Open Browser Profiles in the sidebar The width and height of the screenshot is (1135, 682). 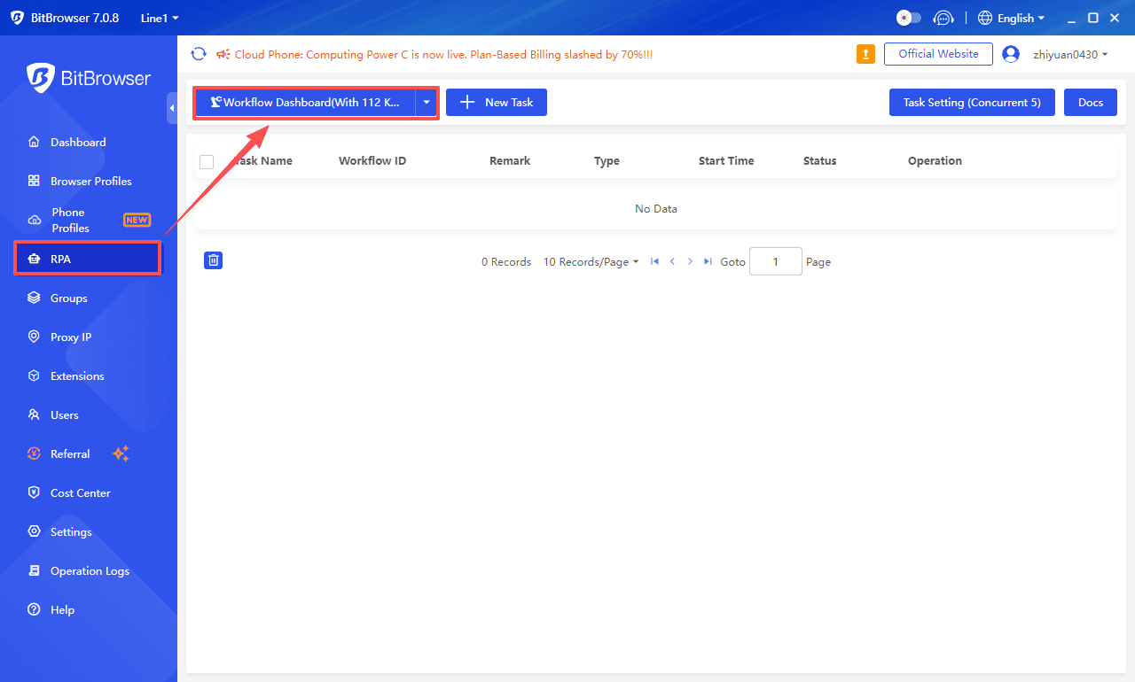(90, 181)
